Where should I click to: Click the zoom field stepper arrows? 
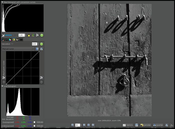81,125
